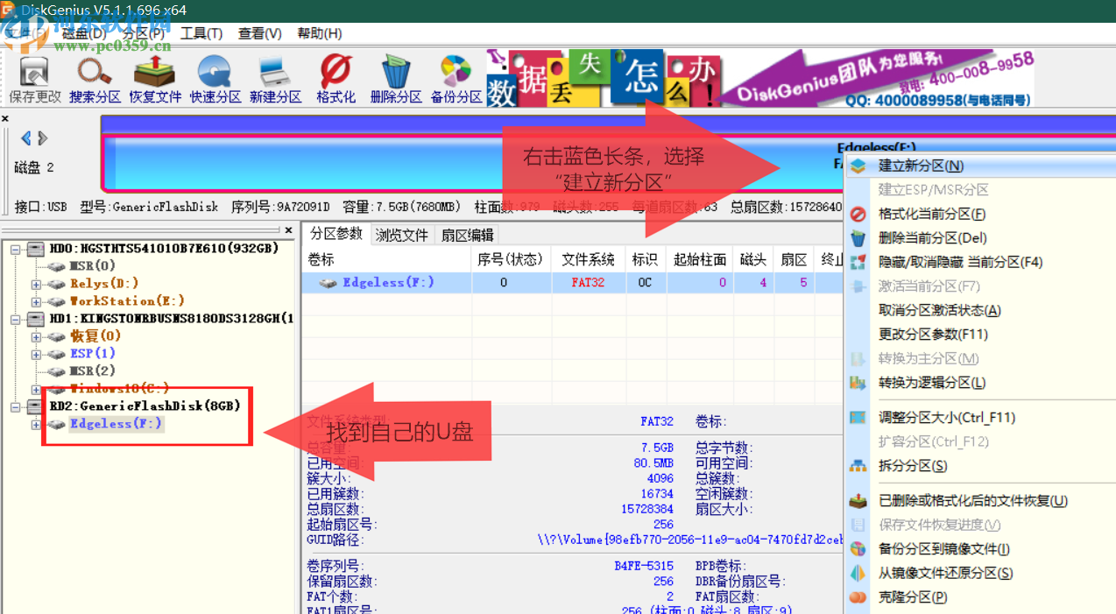This screenshot has height=614, width=1116.
Task: Open the DiskGenius banner advertisement
Action: pyautogui.click(x=759, y=79)
